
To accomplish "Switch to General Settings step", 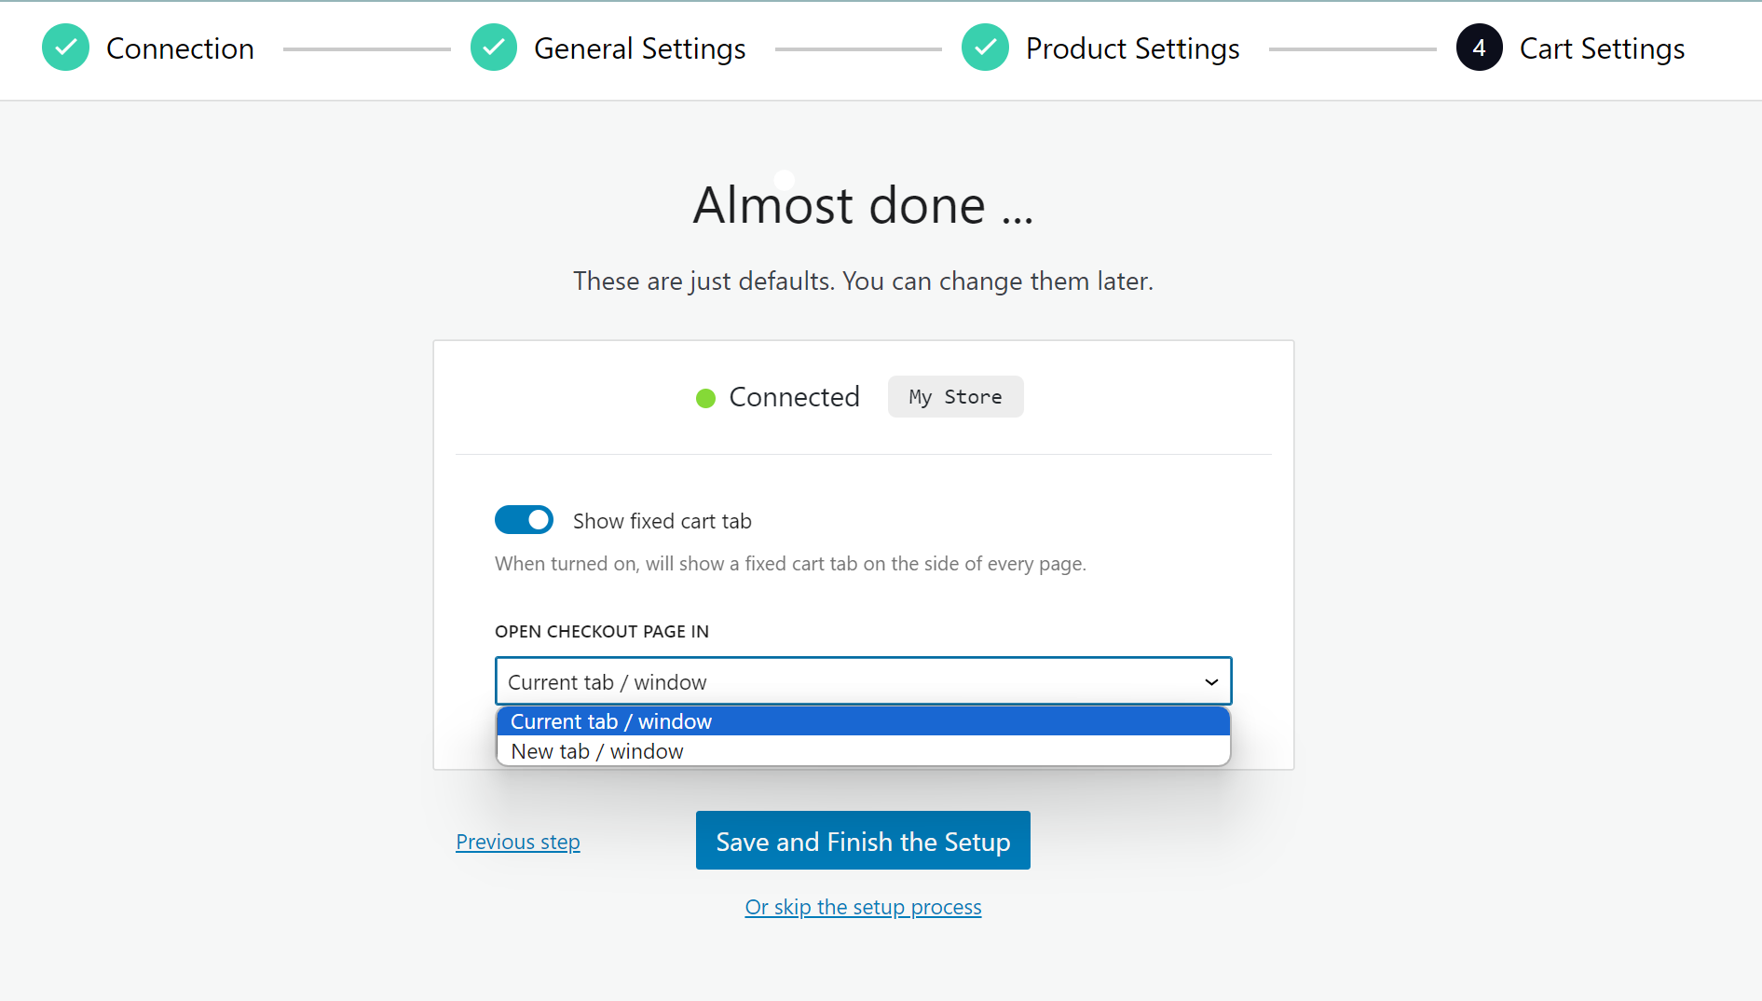I will click(639, 48).
